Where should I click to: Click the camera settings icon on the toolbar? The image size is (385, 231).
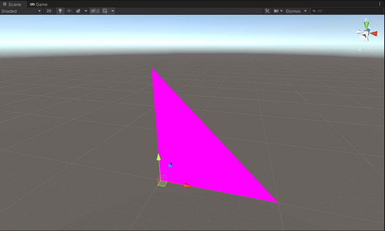pyautogui.click(x=276, y=11)
